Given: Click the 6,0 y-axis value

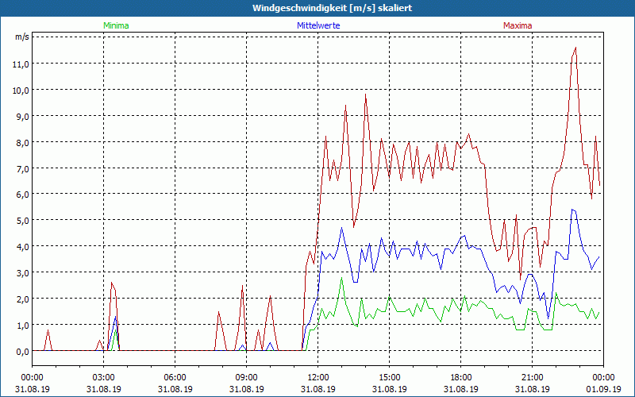Looking at the screenshot, I should point(23,194).
